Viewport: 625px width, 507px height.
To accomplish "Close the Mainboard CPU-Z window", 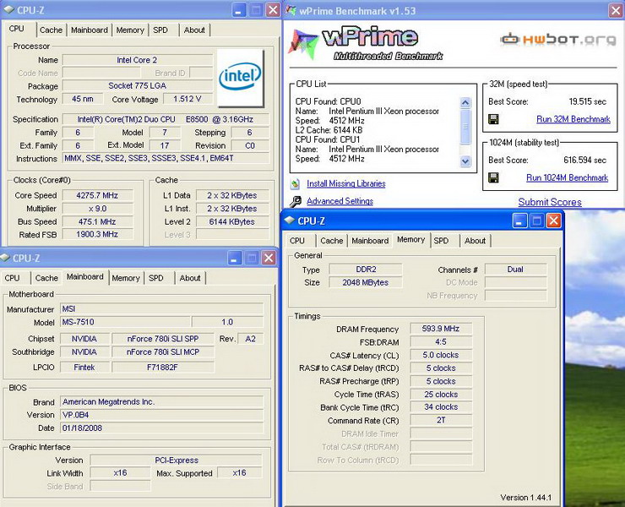I will tap(269, 258).
